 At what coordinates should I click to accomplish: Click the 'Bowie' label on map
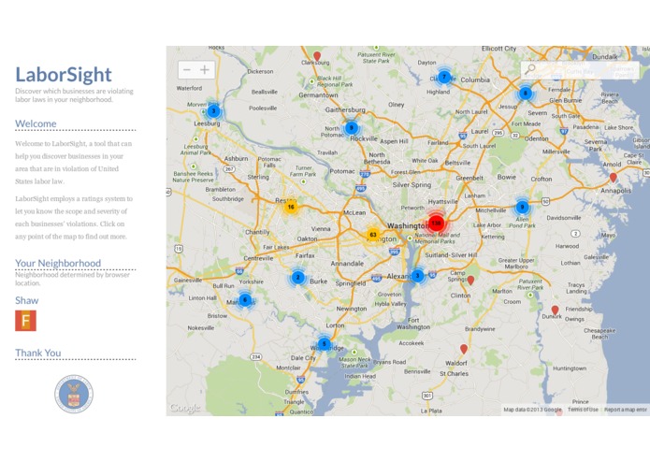tap(507, 177)
